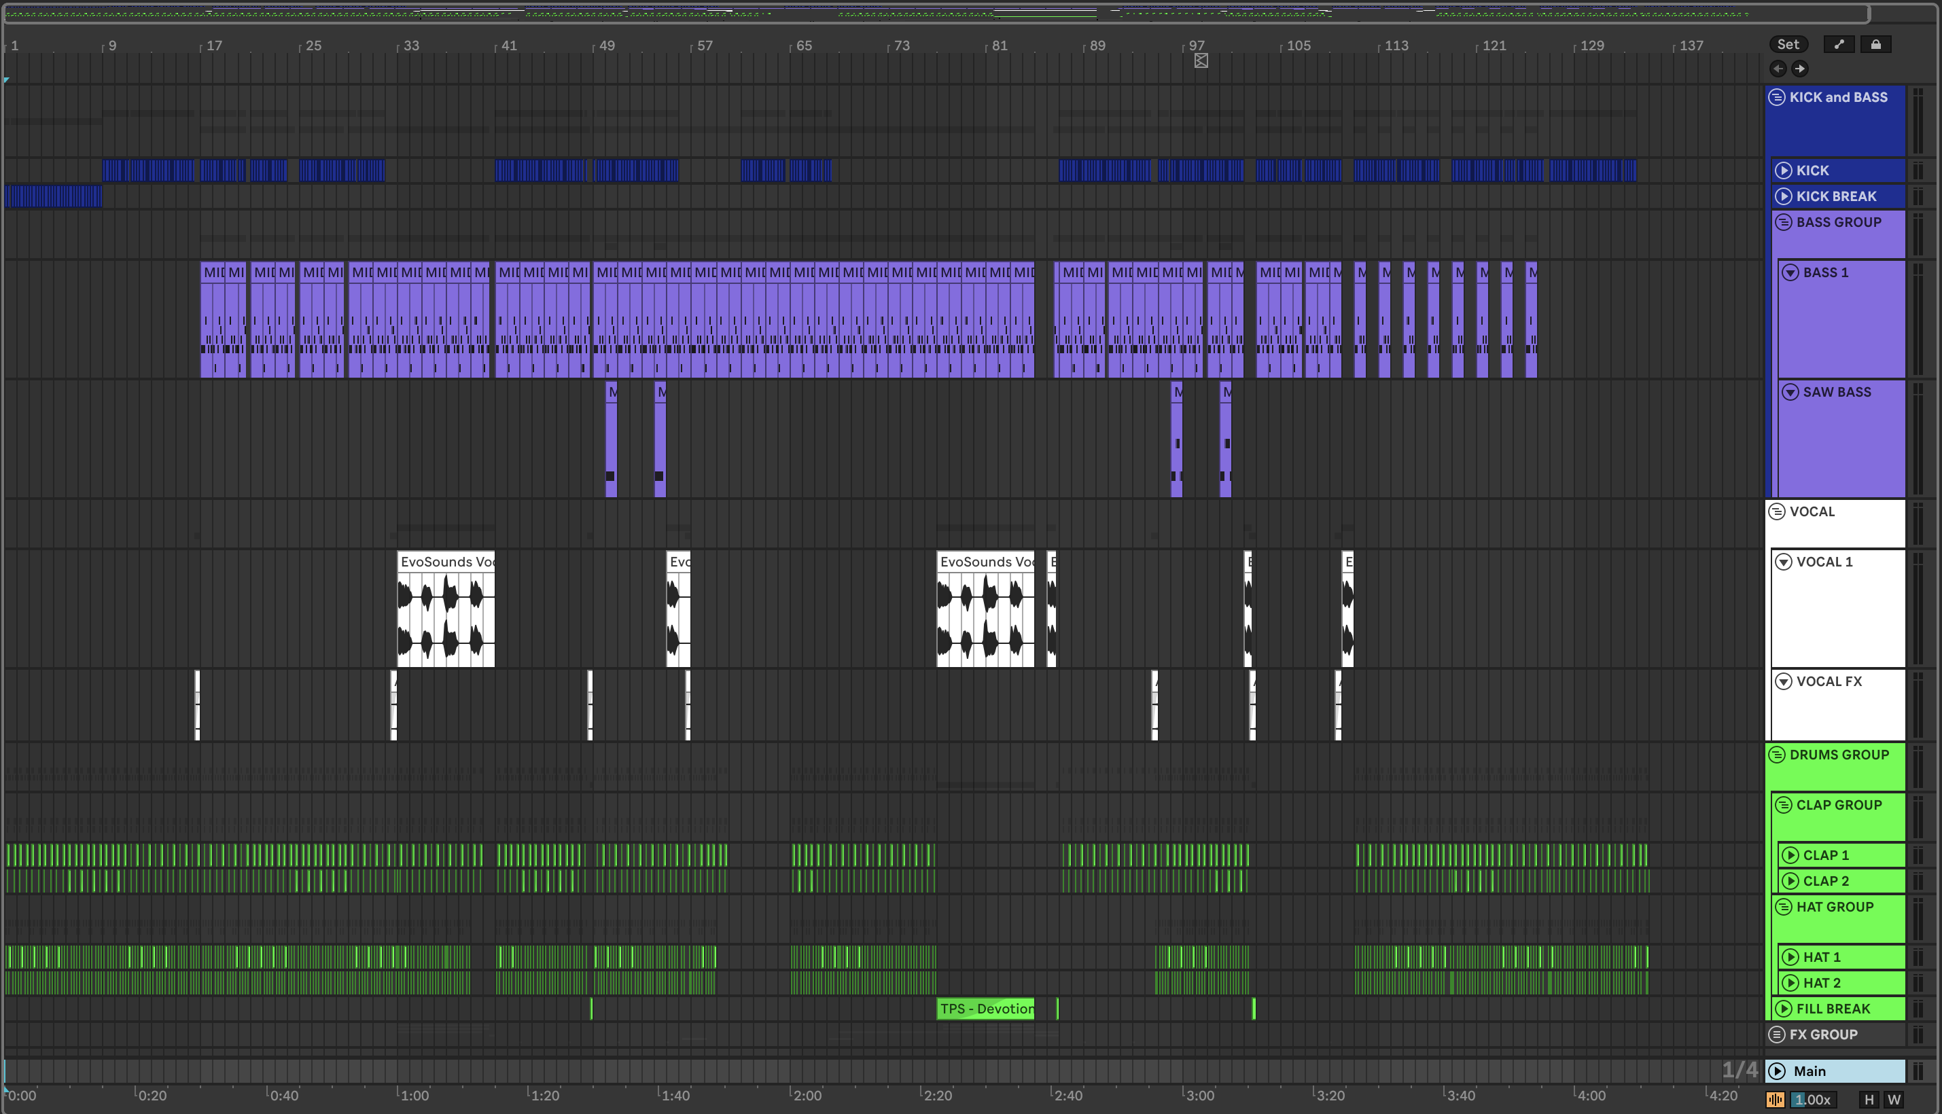Select the TPS - Devotion audio clip
This screenshot has width=1942, height=1114.
(985, 1009)
